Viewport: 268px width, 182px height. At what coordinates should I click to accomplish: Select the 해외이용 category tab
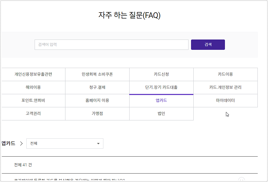(x=33, y=87)
